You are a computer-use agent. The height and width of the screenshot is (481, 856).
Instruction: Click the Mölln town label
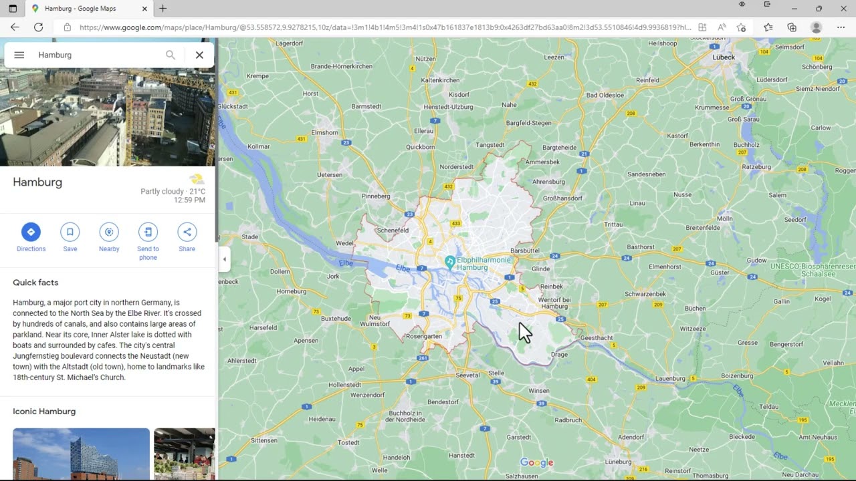tap(725, 218)
